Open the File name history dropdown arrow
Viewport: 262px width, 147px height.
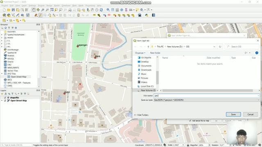[x=258, y=96]
